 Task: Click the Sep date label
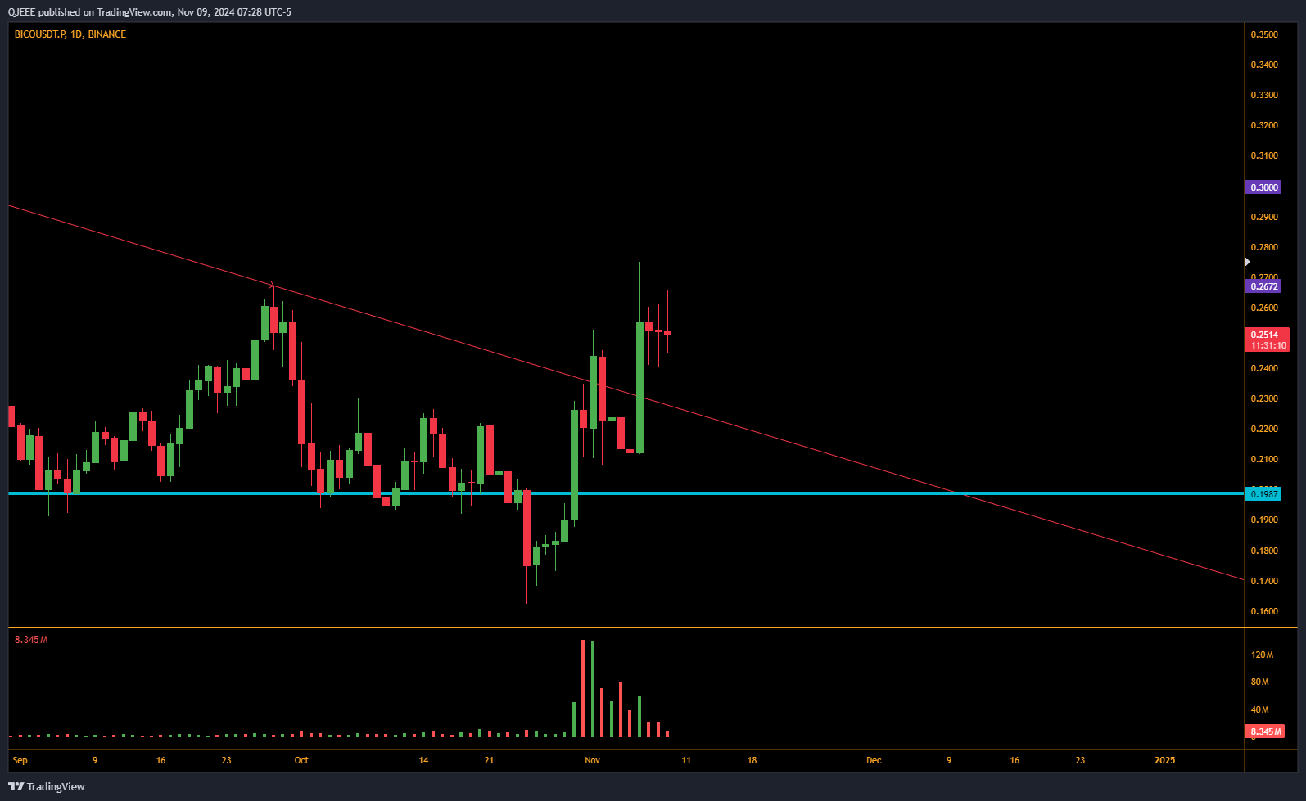point(20,760)
